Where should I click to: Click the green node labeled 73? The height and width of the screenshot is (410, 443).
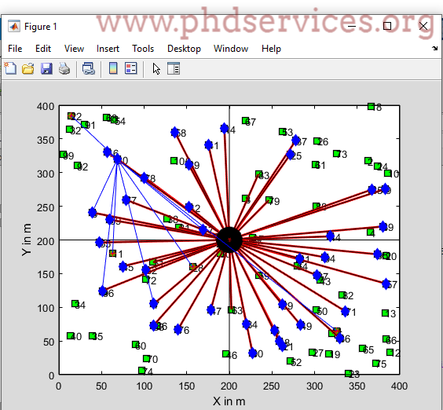pos(336,153)
